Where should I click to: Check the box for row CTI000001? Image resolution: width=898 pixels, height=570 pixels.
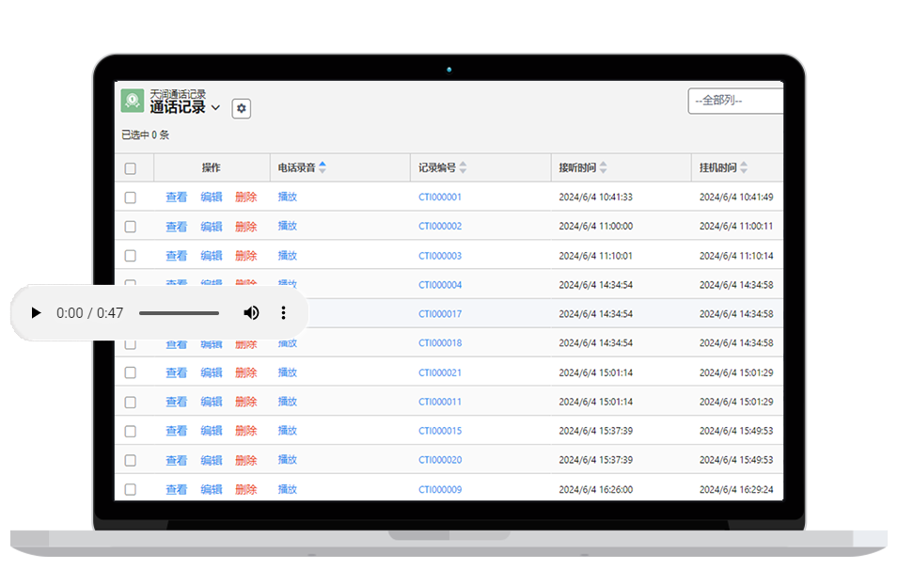pos(131,198)
